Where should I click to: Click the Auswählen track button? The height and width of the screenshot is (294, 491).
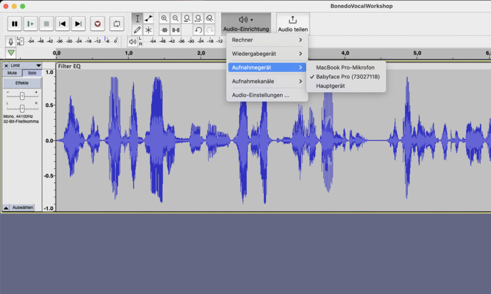tap(23, 208)
